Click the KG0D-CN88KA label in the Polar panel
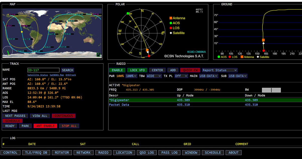Screen dimensions: 302x159 pos(197,52)
